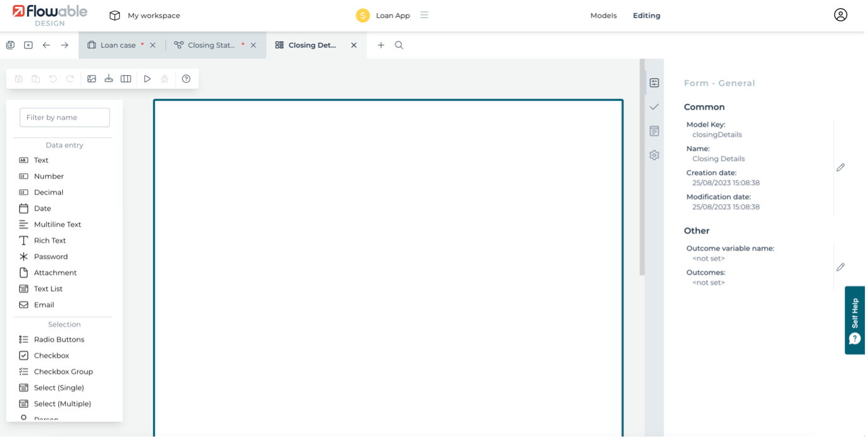The height and width of the screenshot is (438, 868).
Task: Click the export image toolbar icon
Action: pyautogui.click(x=92, y=79)
